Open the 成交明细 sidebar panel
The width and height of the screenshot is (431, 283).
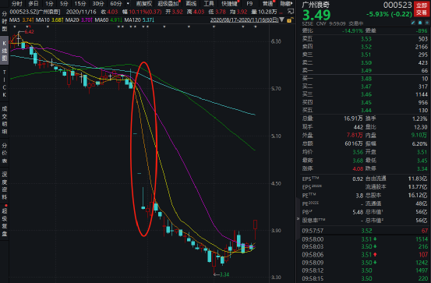5,120
